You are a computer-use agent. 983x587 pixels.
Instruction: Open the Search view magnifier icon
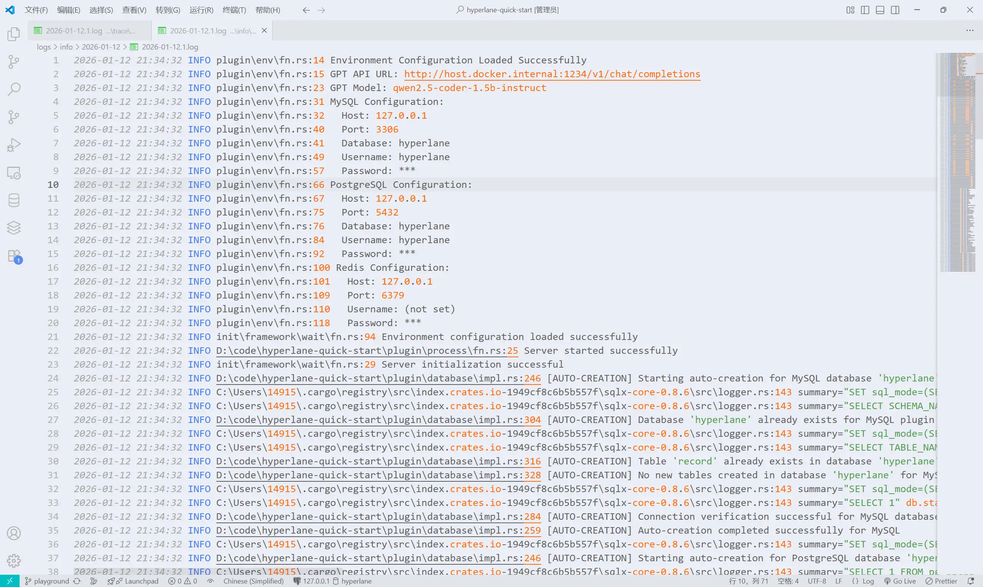(x=14, y=89)
